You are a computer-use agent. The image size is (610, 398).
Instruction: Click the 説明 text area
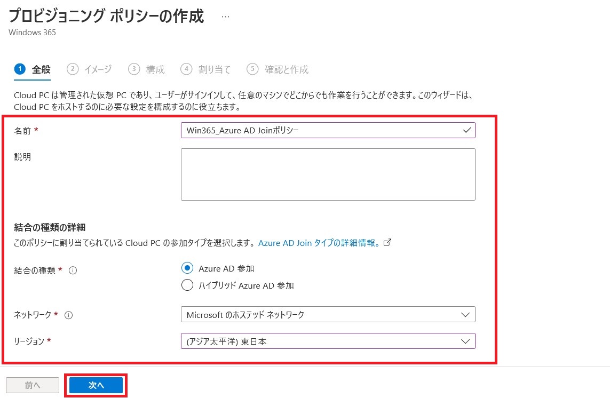tap(328, 174)
